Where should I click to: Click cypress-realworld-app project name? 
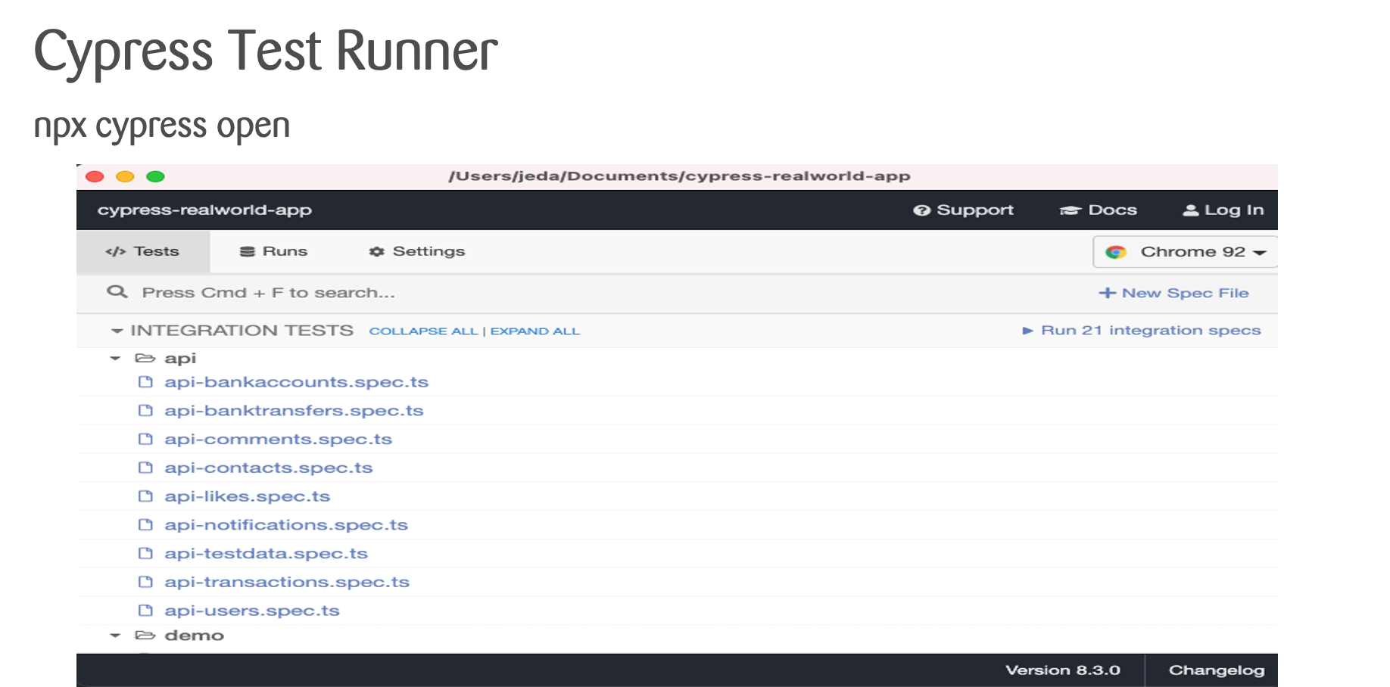204,210
